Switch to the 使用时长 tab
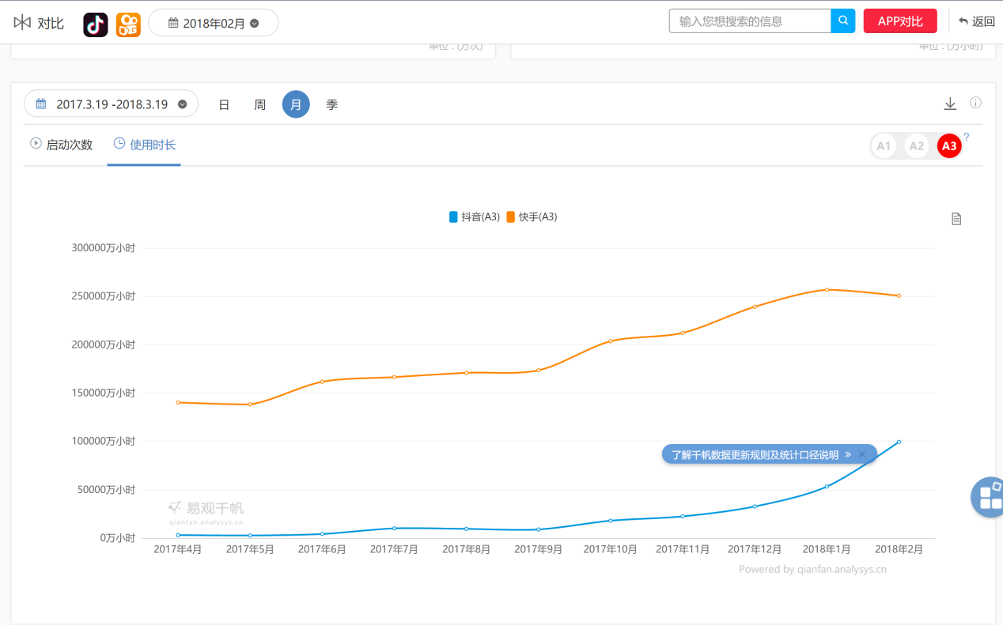This screenshot has height=625, width=1003. tap(144, 145)
